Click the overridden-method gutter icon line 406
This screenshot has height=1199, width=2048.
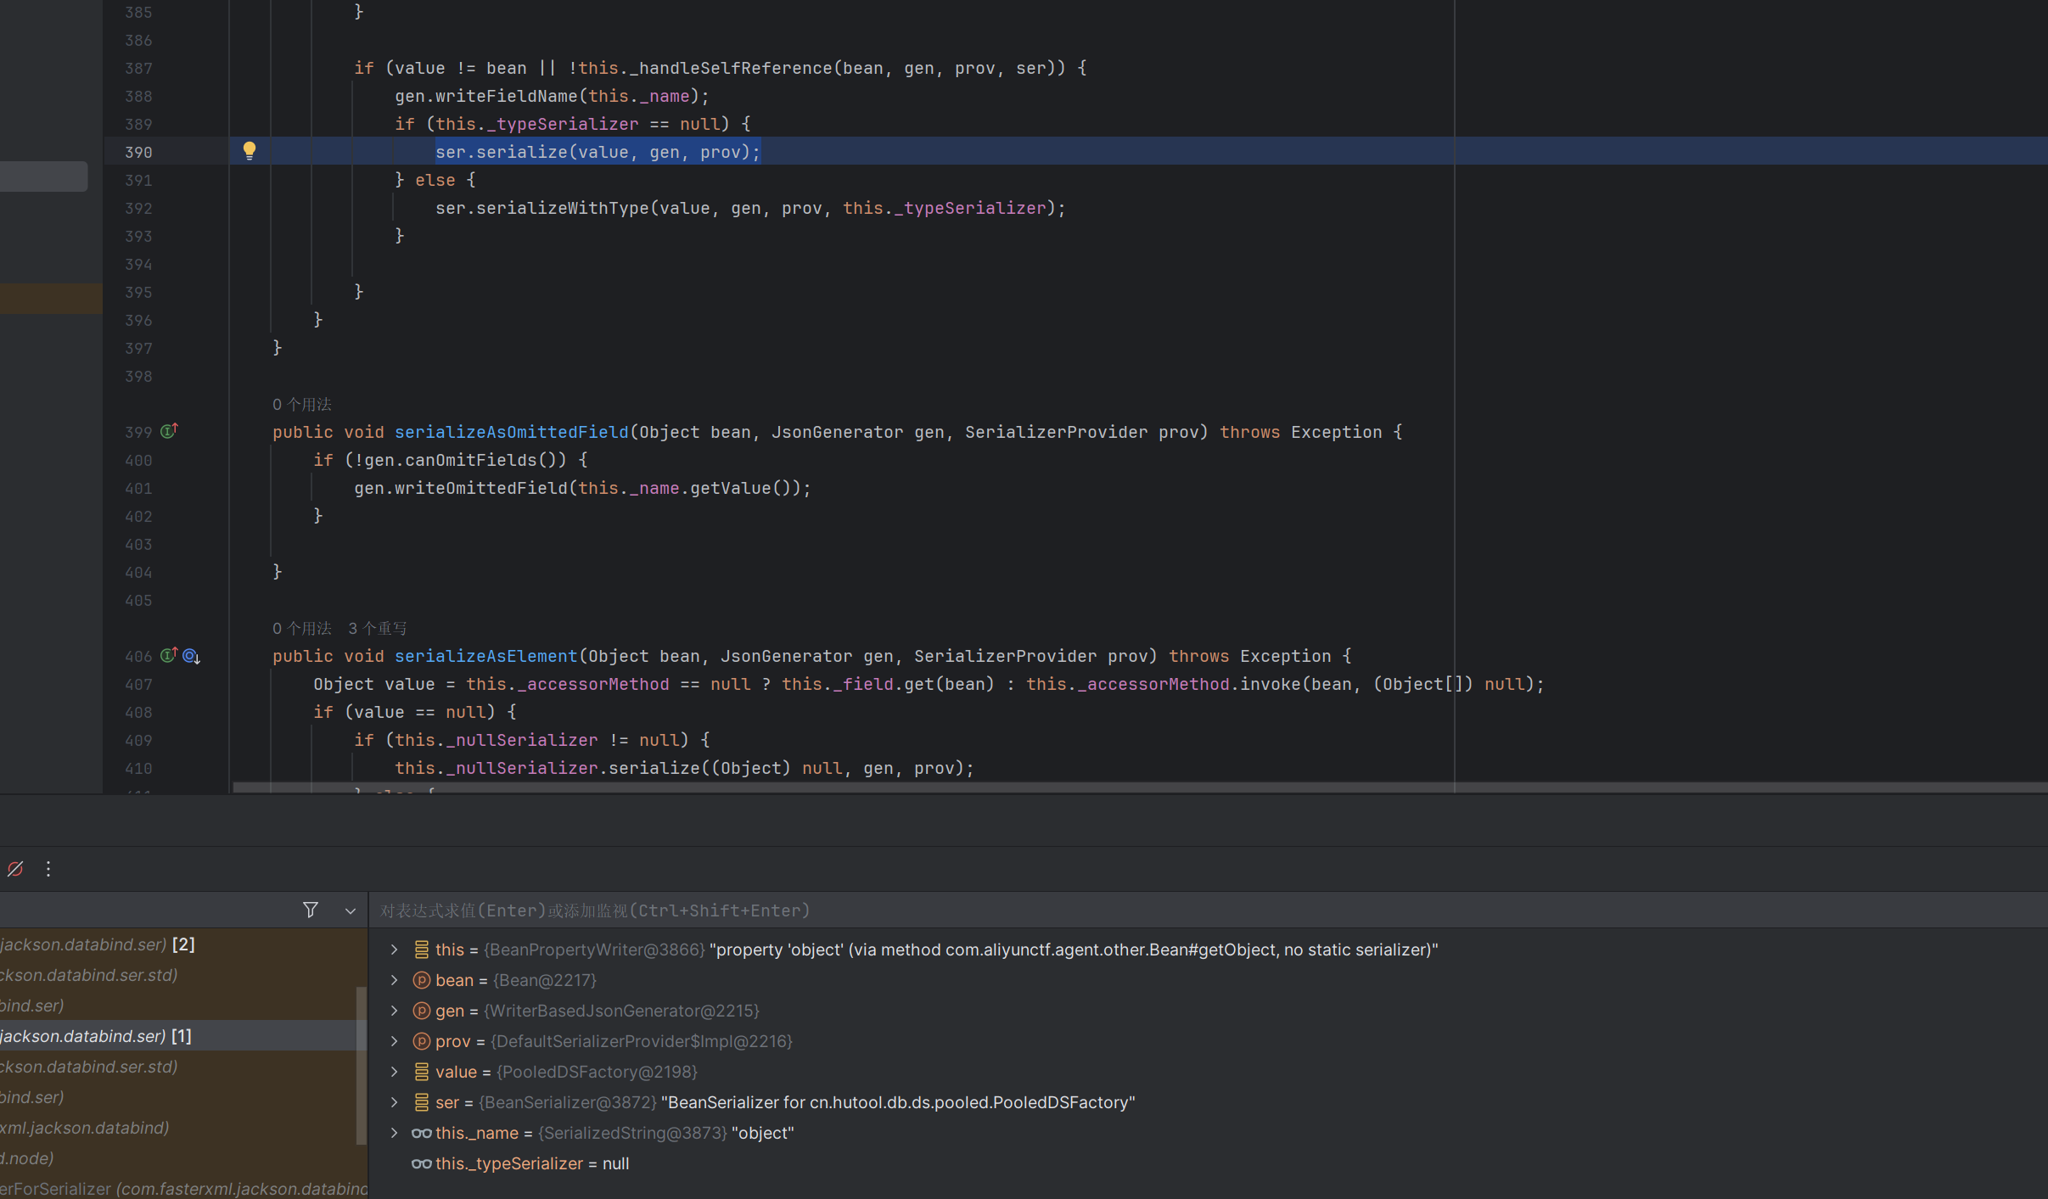point(192,656)
